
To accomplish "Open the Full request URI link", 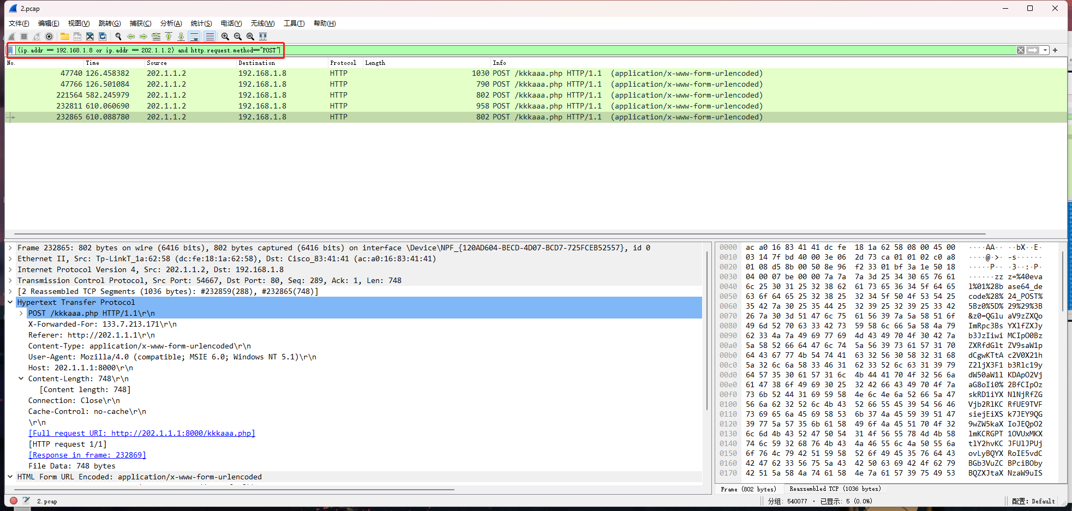I will click(x=142, y=433).
